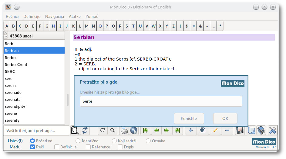Click the green last-entry arrow icon
The image size is (286, 159).
pyautogui.click(x=177, y=131)
